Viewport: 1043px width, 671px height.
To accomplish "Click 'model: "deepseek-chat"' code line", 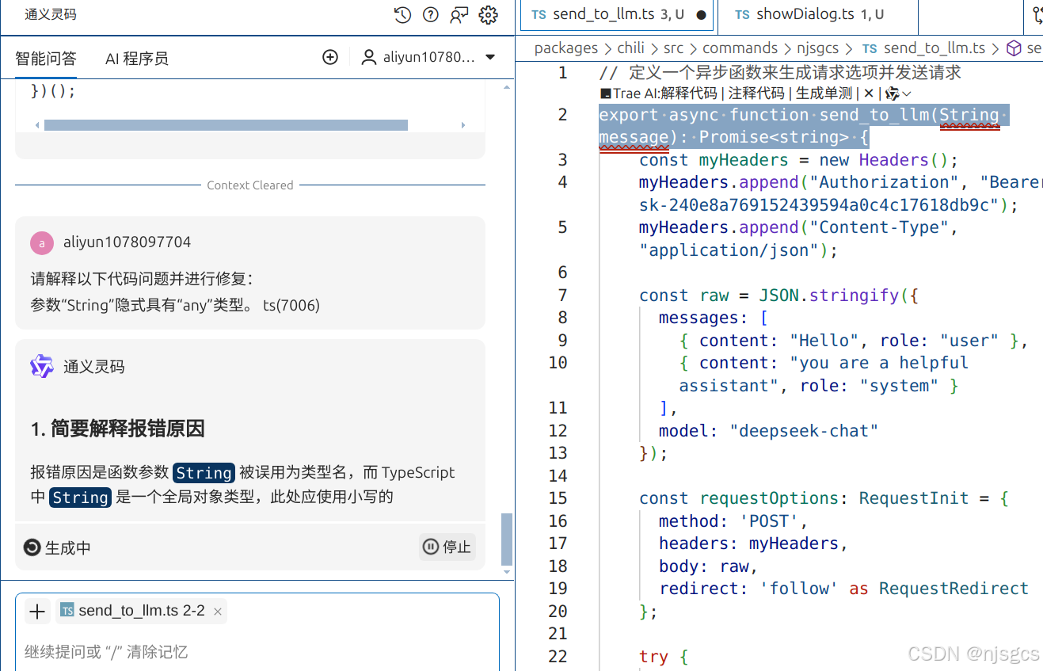I will click(769, 431).
